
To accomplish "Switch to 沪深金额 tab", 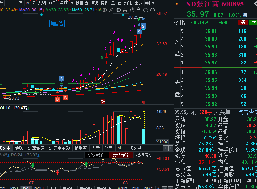I will [x=36, y=148].
